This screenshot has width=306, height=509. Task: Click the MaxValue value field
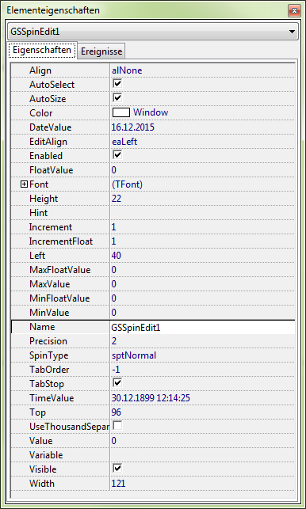(202, 284)
